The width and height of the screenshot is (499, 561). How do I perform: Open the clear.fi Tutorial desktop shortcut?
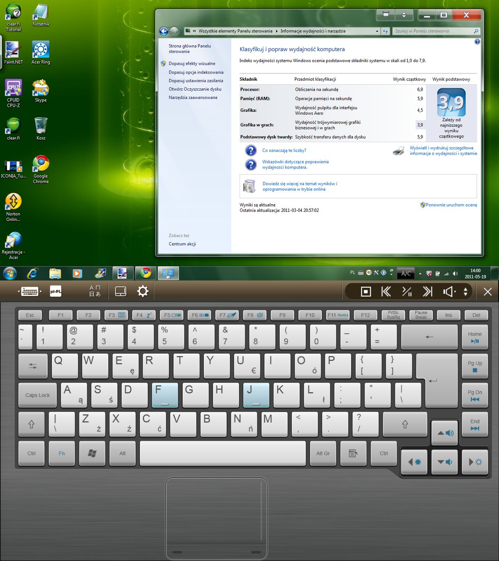click(x=13, y=18)
